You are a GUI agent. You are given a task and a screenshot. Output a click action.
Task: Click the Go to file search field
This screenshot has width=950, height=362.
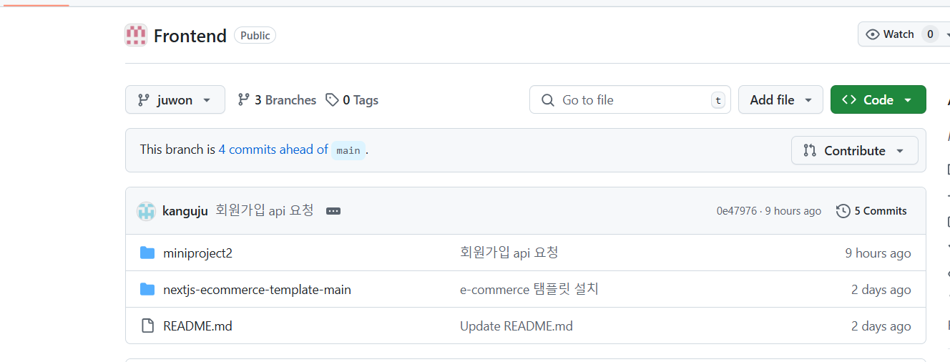tap(630, 99)
